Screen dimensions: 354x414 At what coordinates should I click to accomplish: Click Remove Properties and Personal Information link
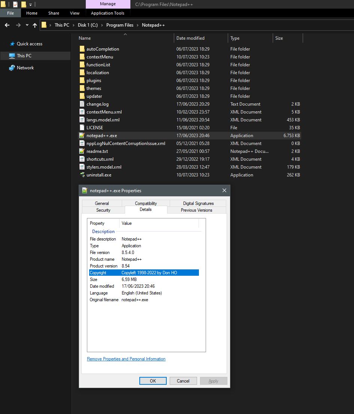pyautogui.click(x=126, y=359)
